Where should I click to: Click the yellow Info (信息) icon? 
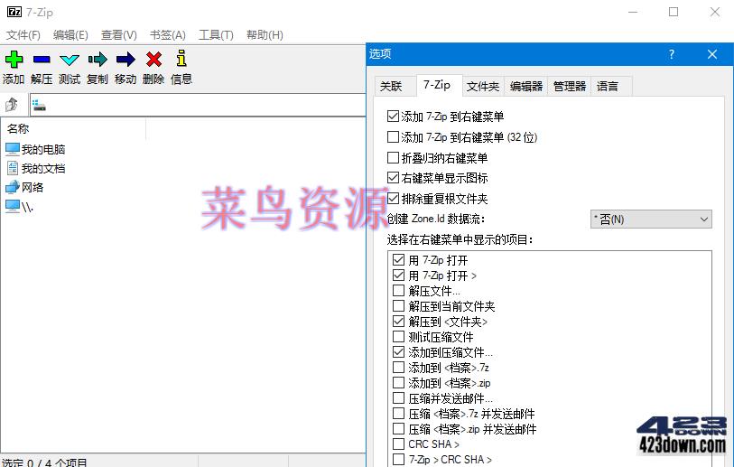pyautogui.click(x=181, y=59)
